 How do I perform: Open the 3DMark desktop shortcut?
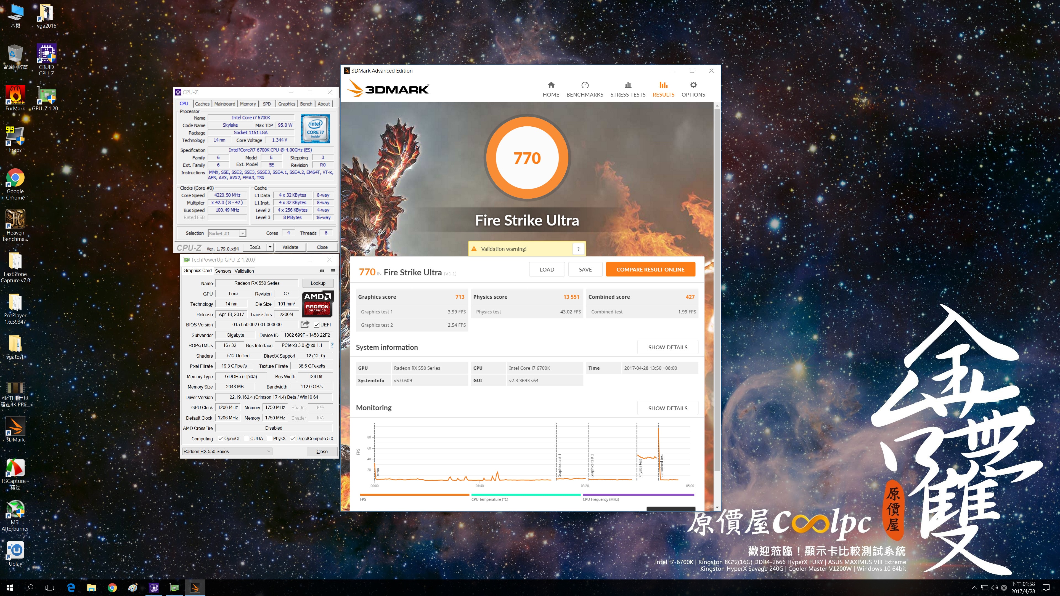coord(15,429)
